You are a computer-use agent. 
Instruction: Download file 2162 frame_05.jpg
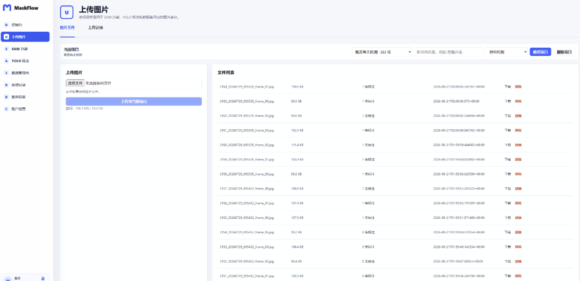click(508, 116)
